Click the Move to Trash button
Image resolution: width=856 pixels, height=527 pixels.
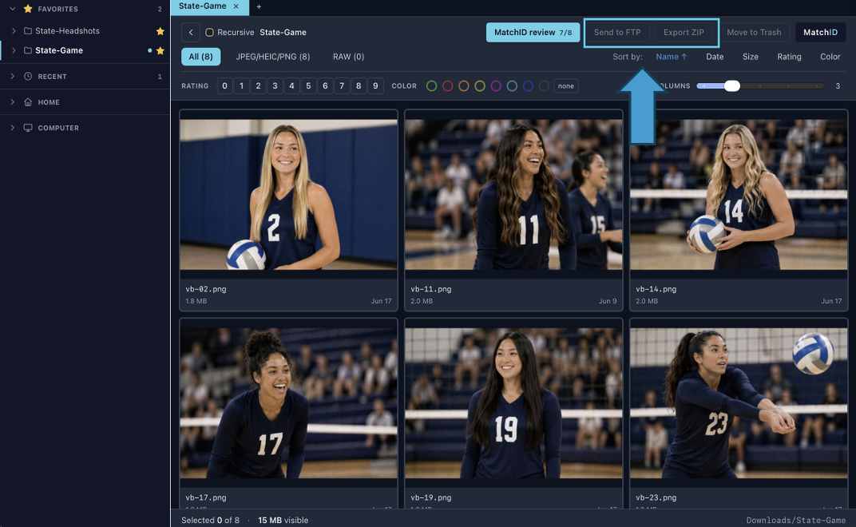coord(754,32)
